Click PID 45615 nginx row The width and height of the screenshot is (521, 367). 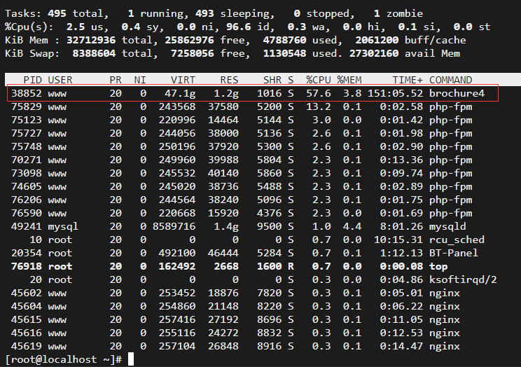27,319
